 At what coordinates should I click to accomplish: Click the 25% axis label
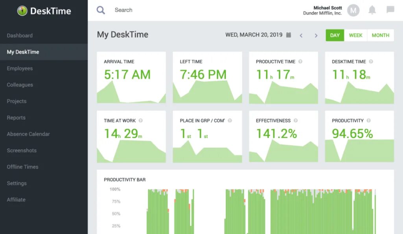tap(116, 226)
